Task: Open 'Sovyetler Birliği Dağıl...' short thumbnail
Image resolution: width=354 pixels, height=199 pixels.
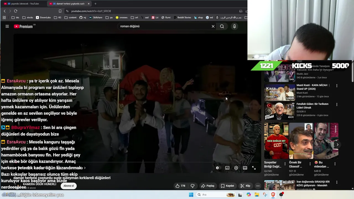Action: coord(276,141)
